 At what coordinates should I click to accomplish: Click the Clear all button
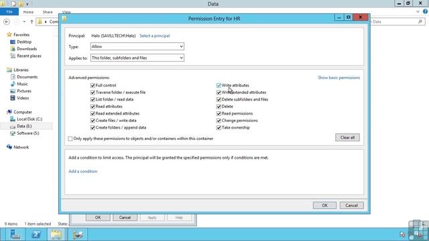pos(347,137)
